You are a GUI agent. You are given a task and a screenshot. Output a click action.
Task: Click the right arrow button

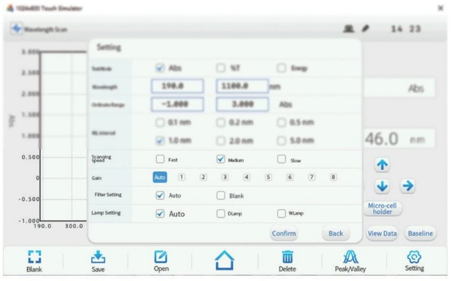coord(408,186)
